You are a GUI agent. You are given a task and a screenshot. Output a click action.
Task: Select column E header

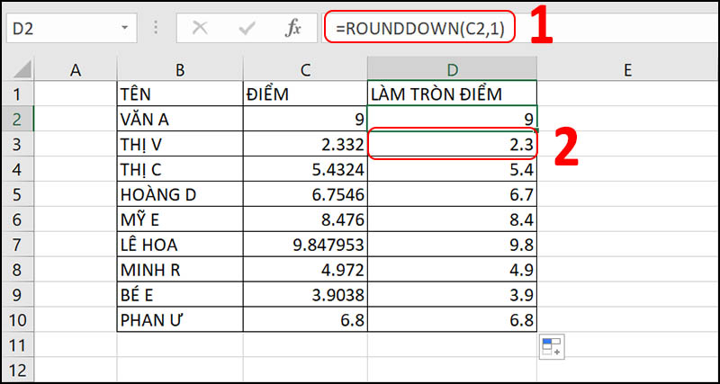pos(627,70)
